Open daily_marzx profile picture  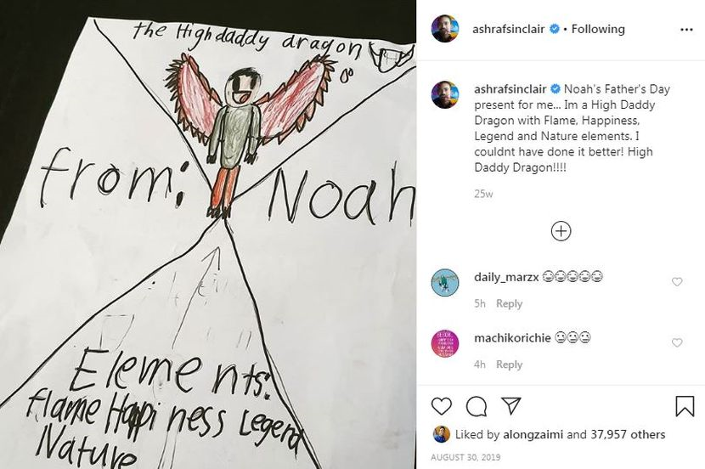click(445, 282)
